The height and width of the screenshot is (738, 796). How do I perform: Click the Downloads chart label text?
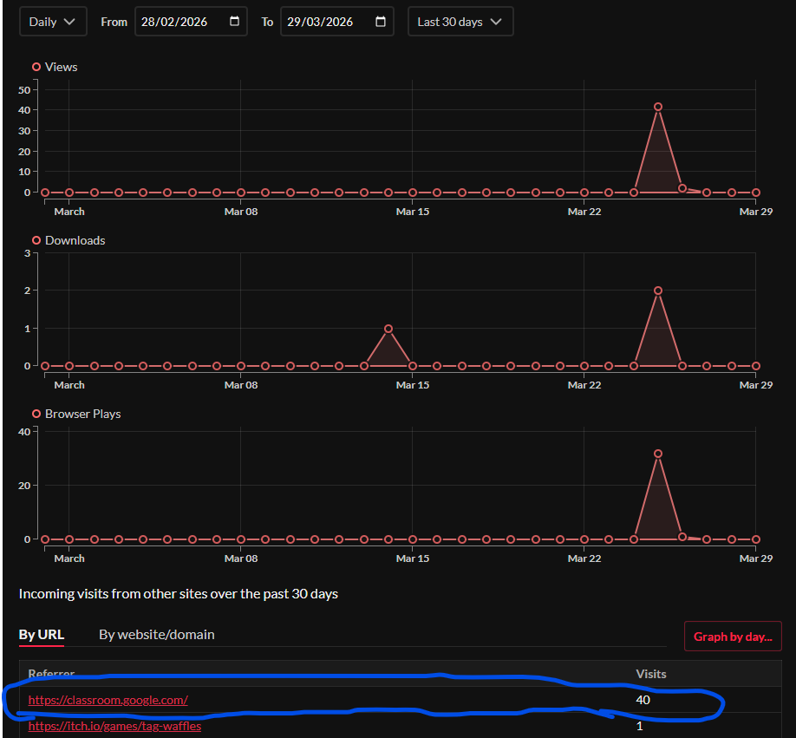tap(75, 240)
